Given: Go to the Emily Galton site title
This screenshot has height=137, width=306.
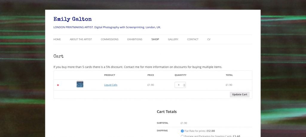Looking at the screenshot, I should (72, 19).
